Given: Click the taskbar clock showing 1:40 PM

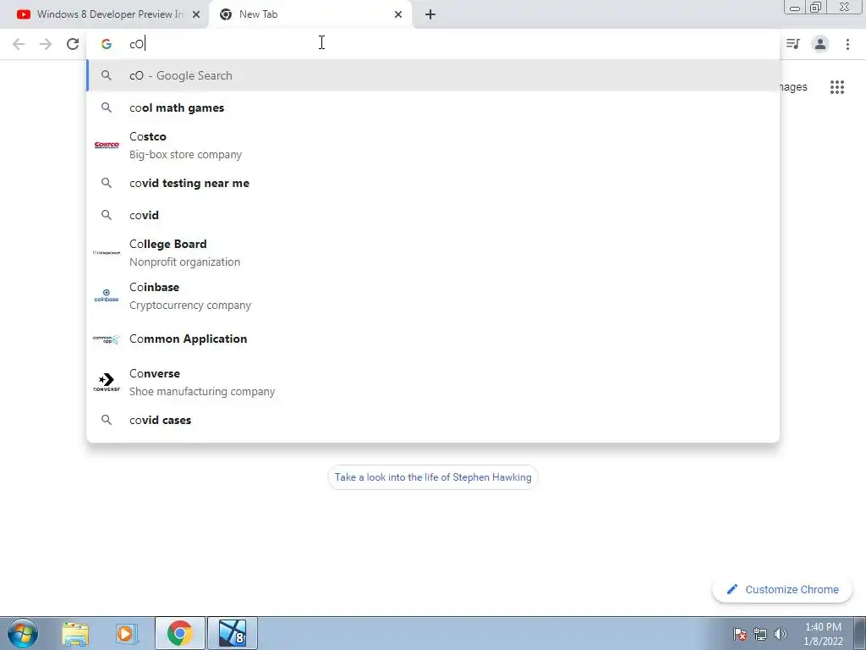Looking at the screenshot, I should click(823, 634).
